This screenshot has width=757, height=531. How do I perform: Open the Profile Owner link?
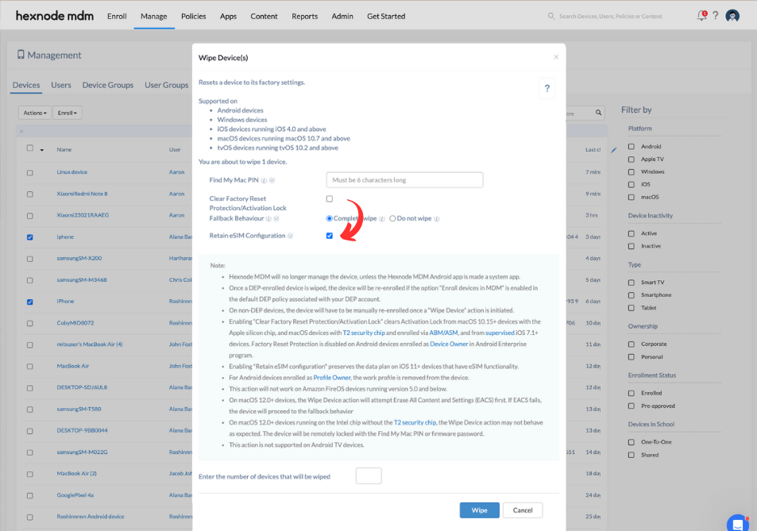pos(332,378)
